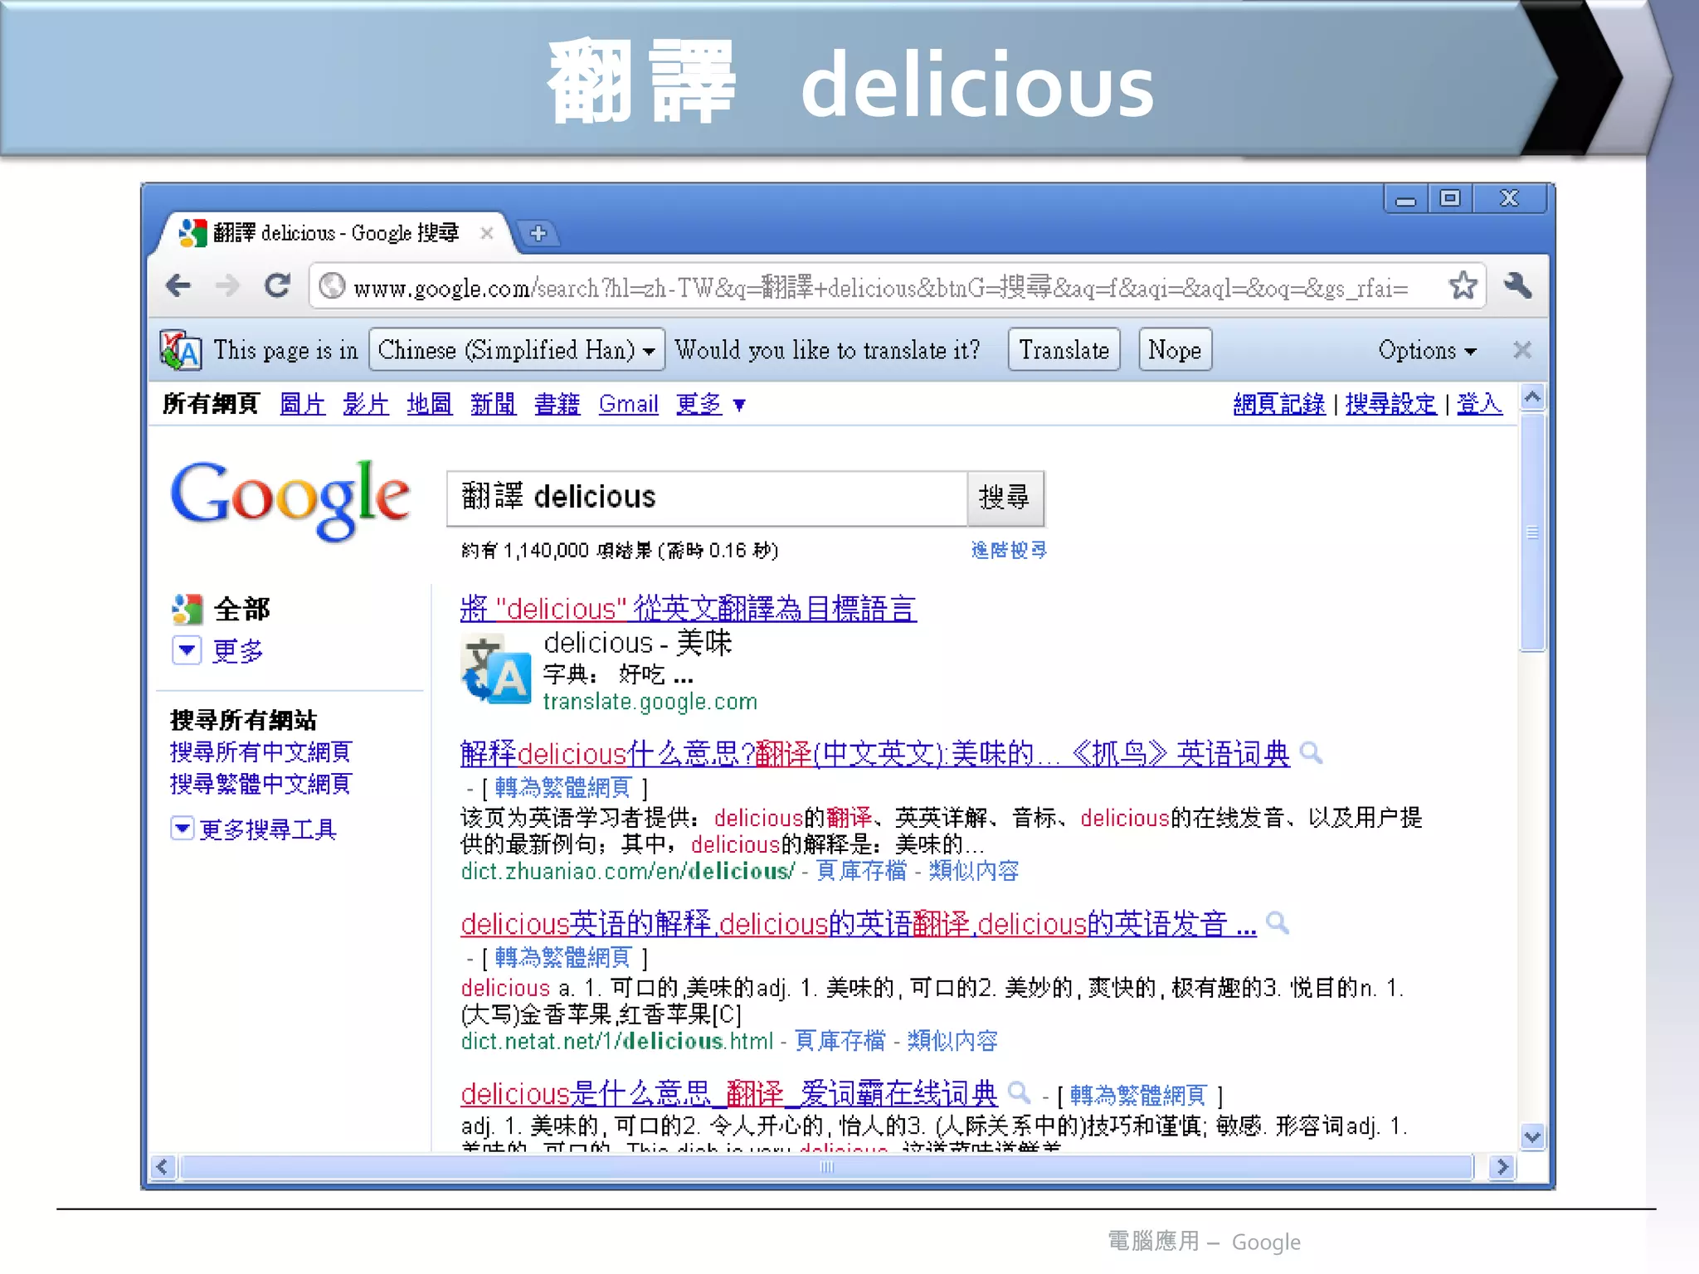Click horizontal scrollbar right arrow
Viewport: 1699px width, 1274px height.
pos(1502,1167)
